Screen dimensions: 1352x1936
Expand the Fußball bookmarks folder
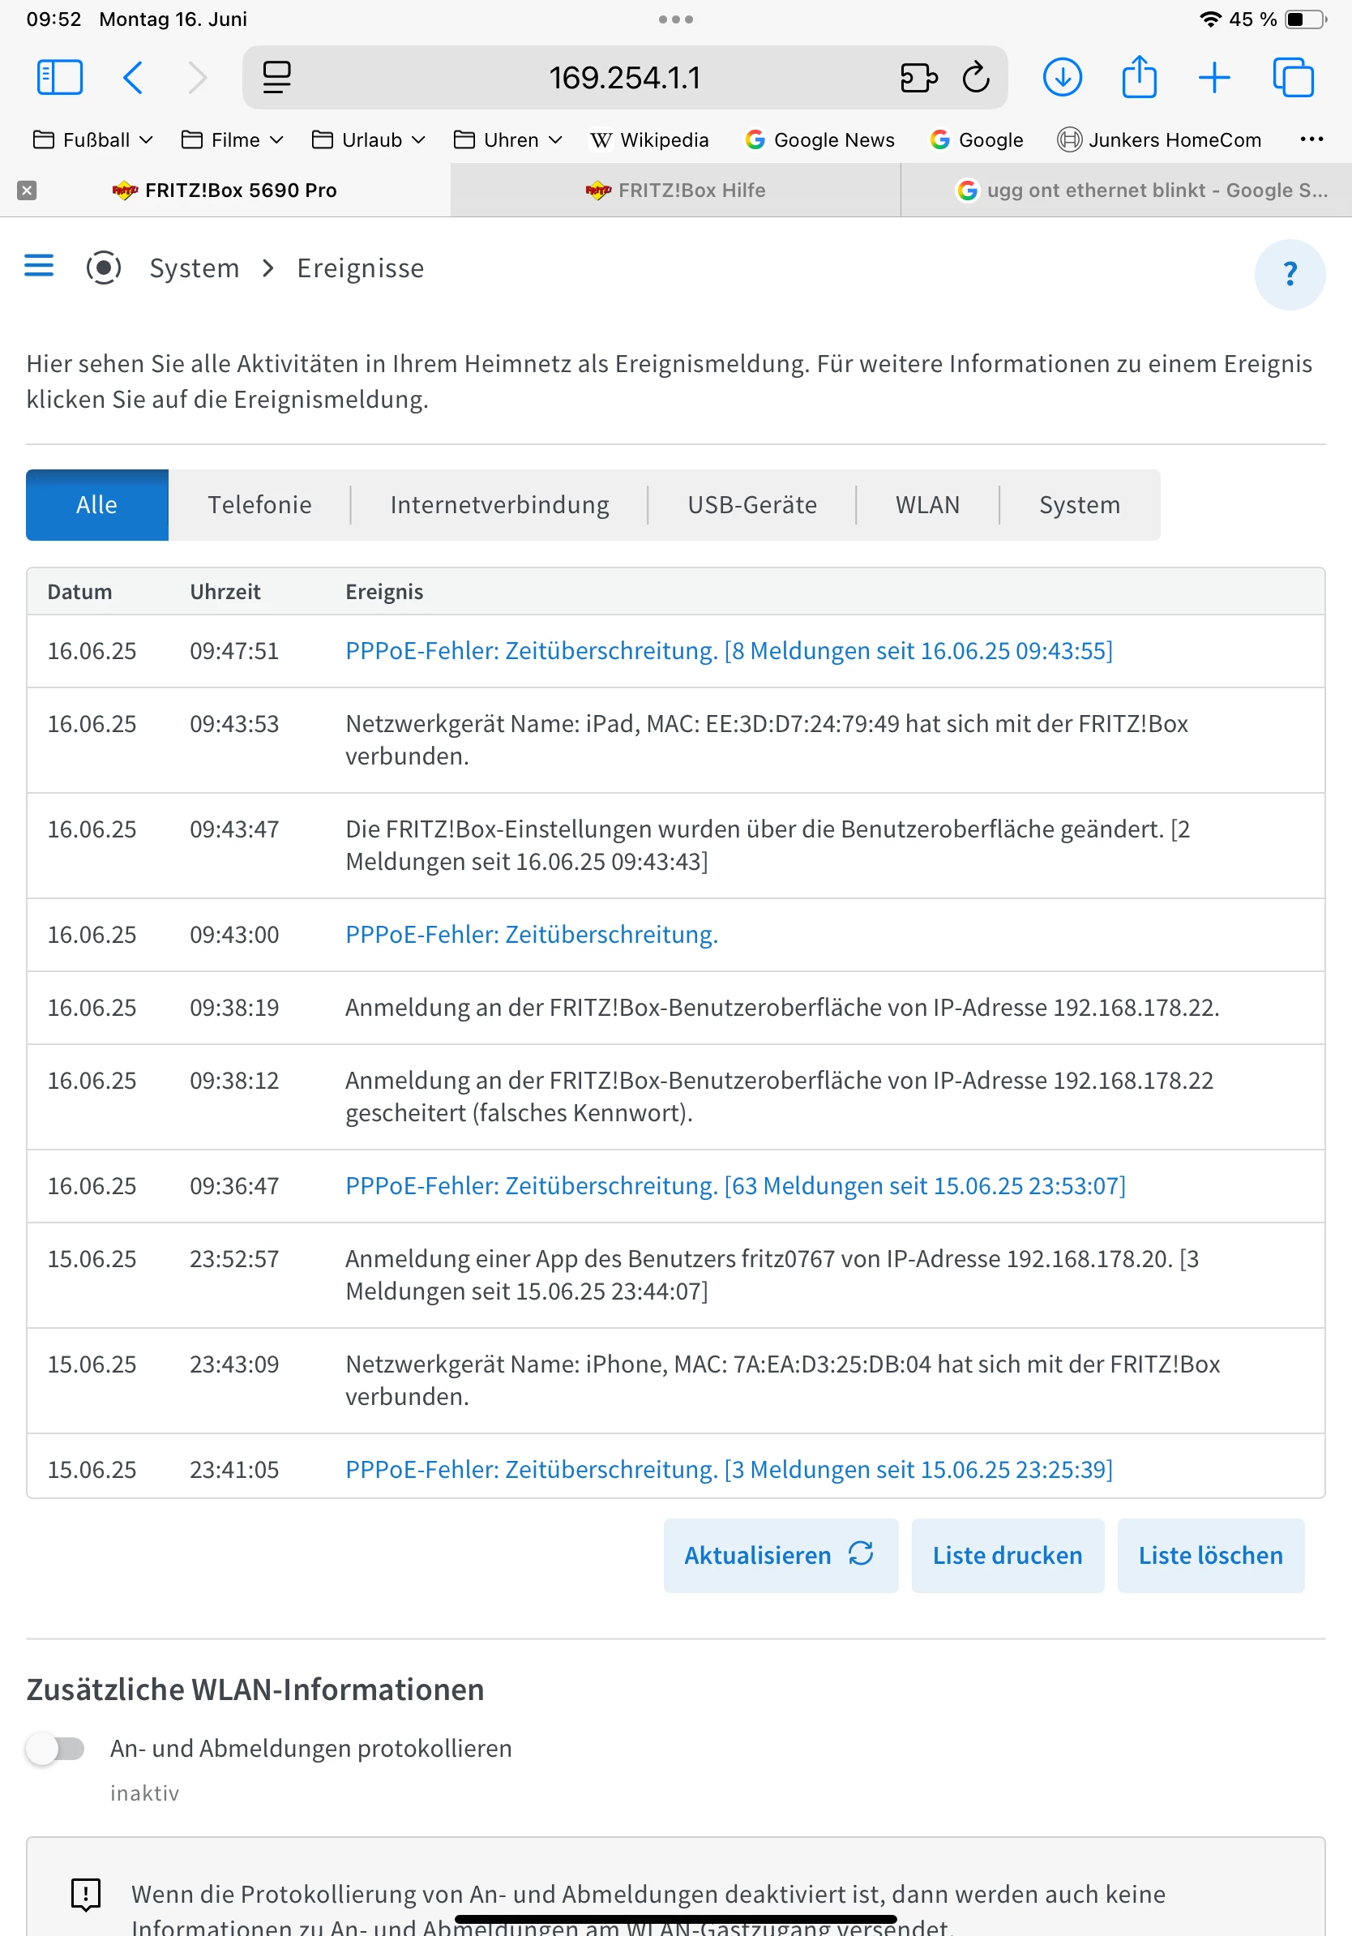coord(93,140)
